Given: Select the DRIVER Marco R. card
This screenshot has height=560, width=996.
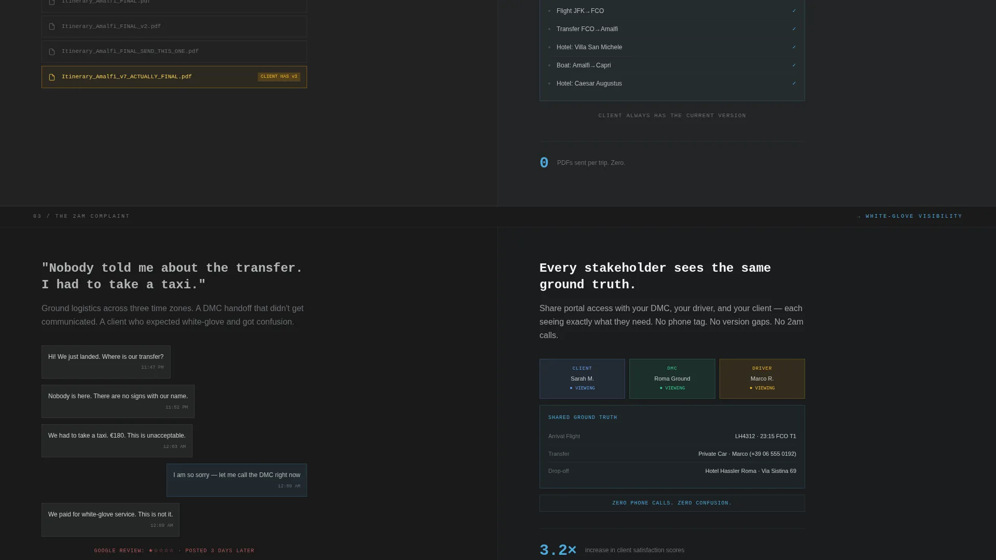Looking at the screenshot, I should click(x=762, y=379).
